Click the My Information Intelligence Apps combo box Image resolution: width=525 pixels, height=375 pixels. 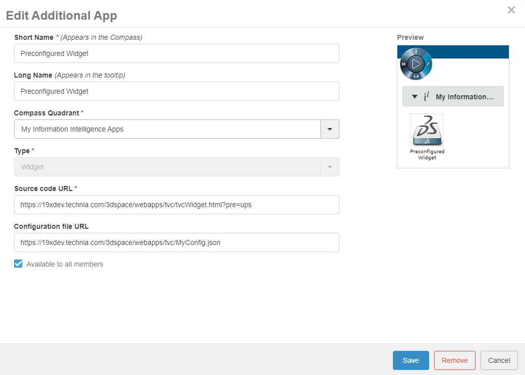[167, 129]
